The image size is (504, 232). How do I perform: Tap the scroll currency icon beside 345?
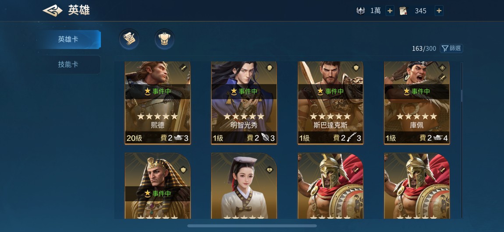[403, 11]
